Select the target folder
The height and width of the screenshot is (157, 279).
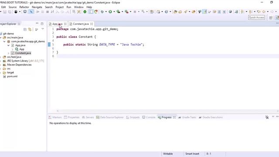pos(10,73)
